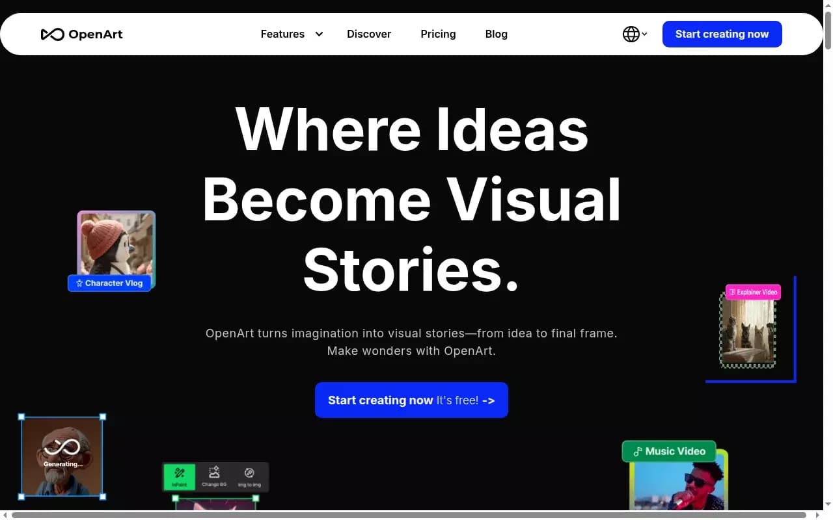Open the cats Explainer Video thumbnail
This screenshot has width=833, height=520.
click(748, 331)
